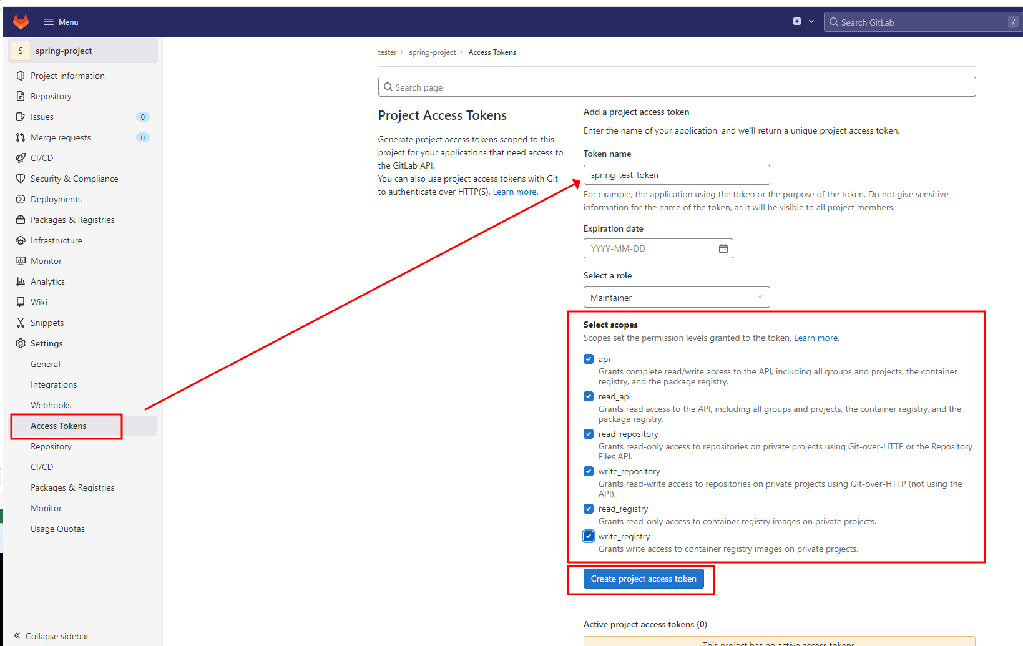Viewport: 1023px width, 646px height.
Task: Click the Project Access Tokens heading
Action: coord(443,115)
